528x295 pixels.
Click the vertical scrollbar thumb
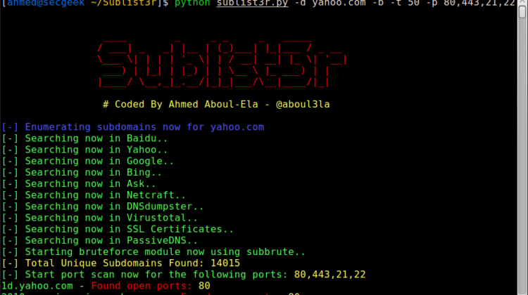coord(522,12)
